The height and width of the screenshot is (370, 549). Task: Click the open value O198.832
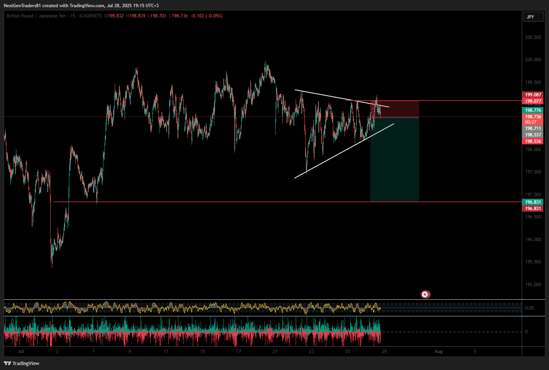click(x=114, y=16)
